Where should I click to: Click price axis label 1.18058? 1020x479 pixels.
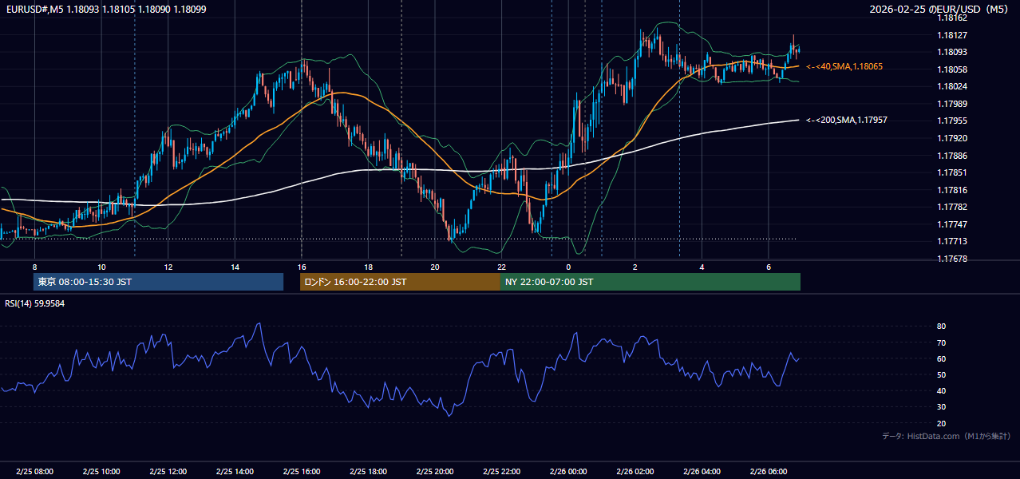click(x=953, y=69)
